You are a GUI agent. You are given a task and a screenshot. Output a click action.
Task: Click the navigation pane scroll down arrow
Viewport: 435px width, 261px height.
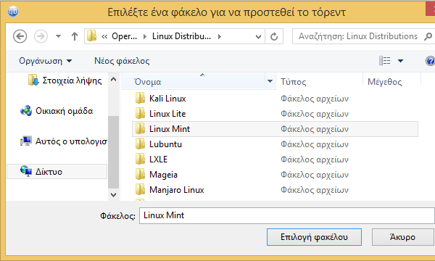[x=113, y=195]
